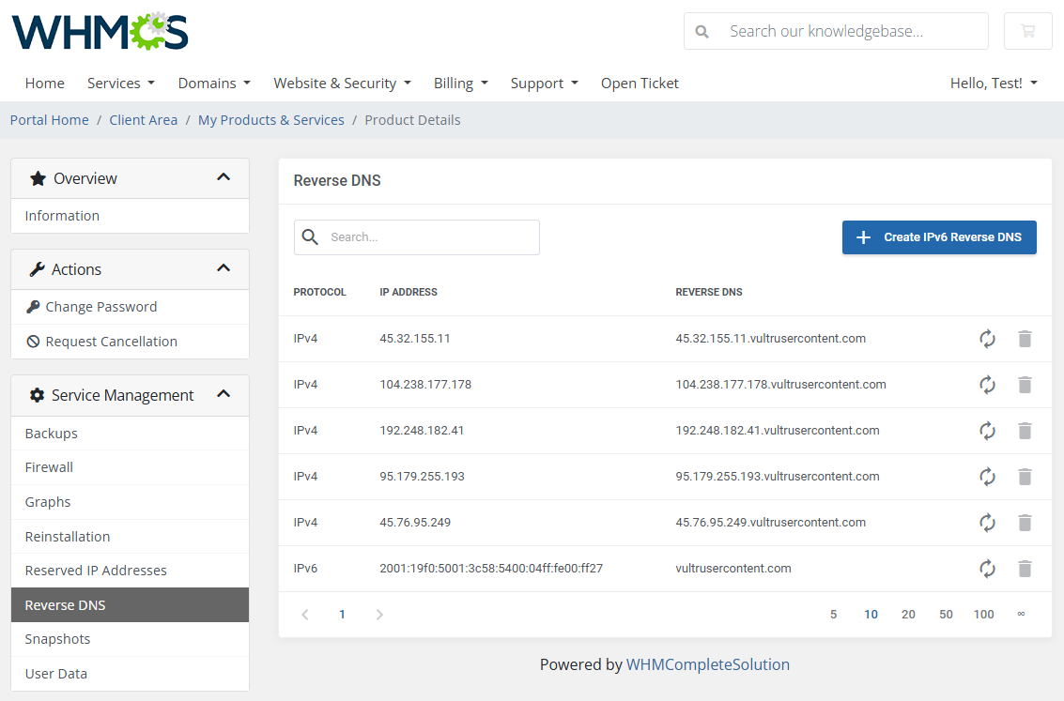Click the magnifier icon in knowledgebase search
1064x701 pixels.
point(702,31)
